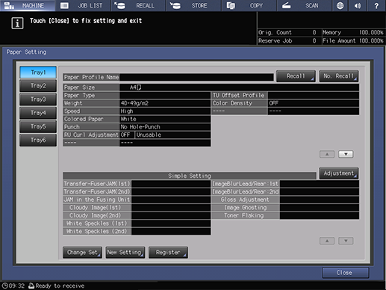Click the globe network icon
The image size is (386, 290).
click(340, 5)
